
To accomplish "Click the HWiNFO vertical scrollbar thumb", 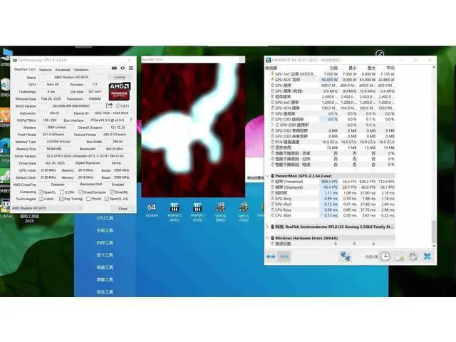I will [434, 231].
